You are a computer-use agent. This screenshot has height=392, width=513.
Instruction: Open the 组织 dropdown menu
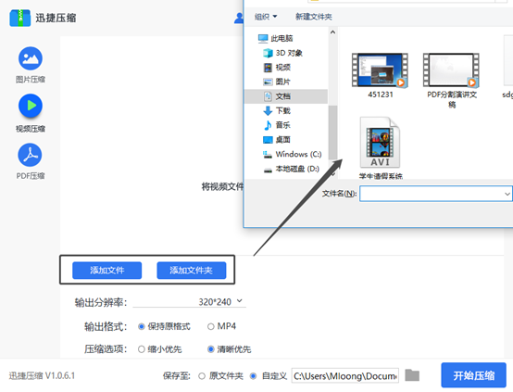point(266,17)
